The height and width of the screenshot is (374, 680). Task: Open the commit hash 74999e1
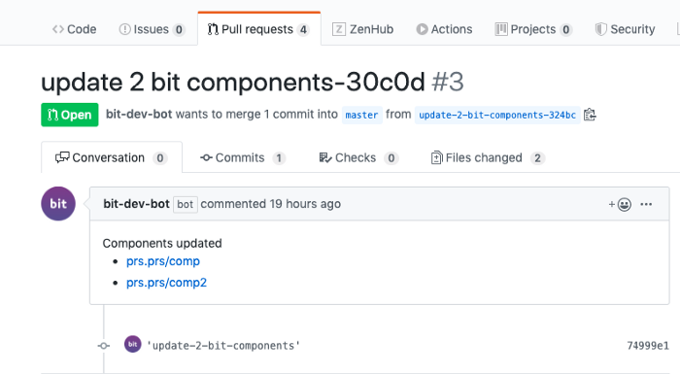[x=648, y=346]
